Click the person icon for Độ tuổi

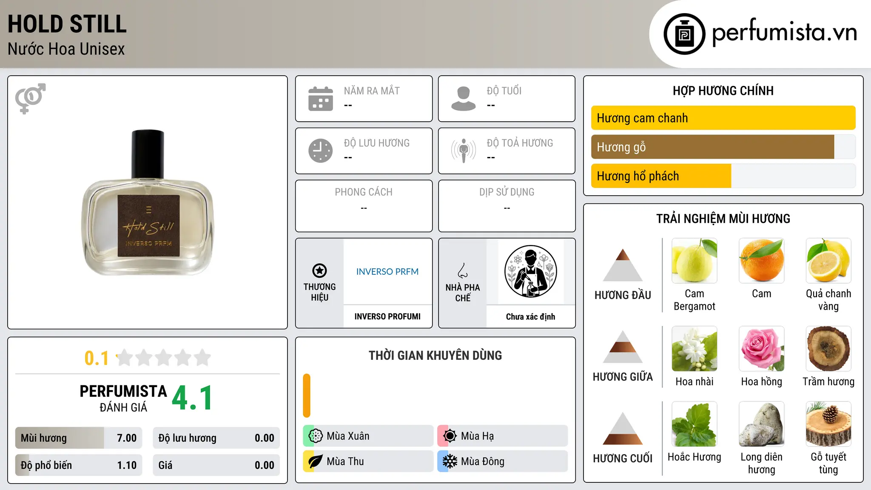pyautogui.click(x=464, y=99)
